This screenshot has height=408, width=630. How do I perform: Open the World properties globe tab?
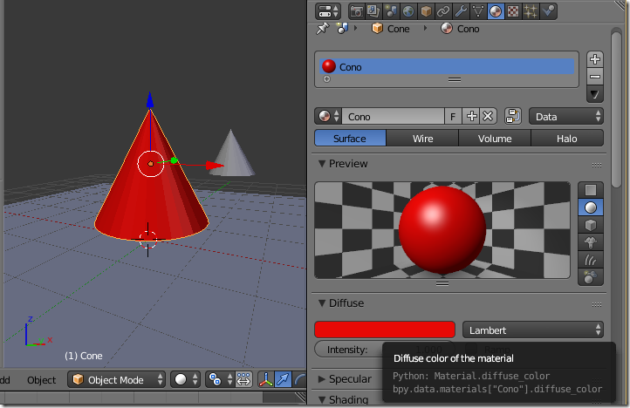(x=408, y=11)
